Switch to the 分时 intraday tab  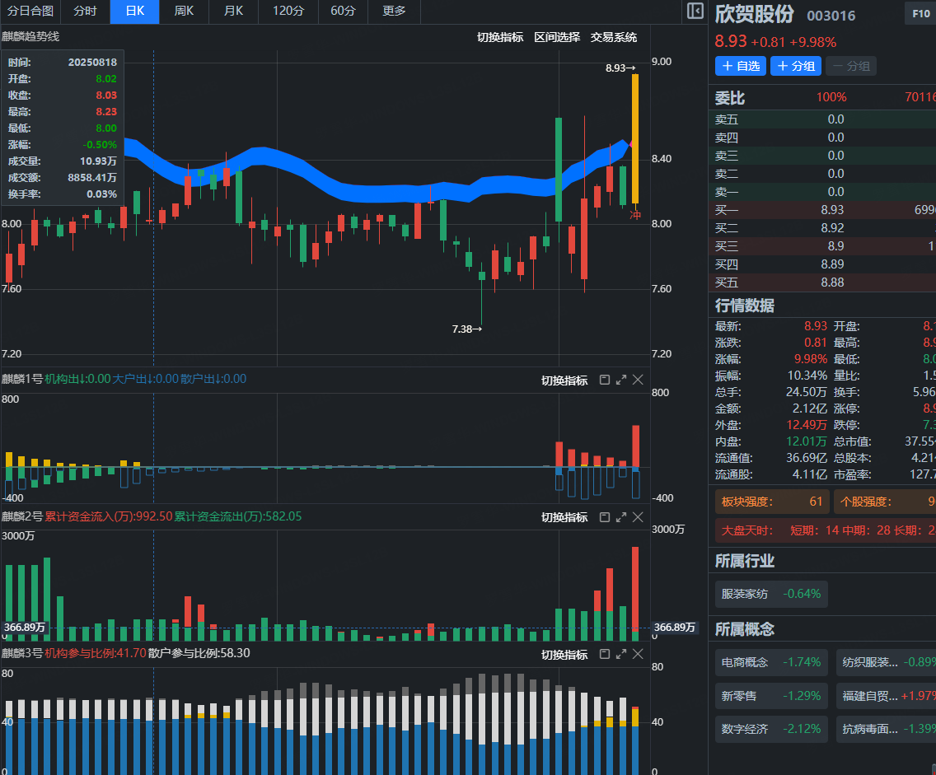pos(85,12)
